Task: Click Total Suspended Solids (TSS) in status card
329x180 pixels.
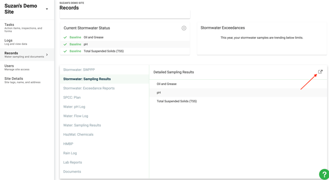Action: 104,51
